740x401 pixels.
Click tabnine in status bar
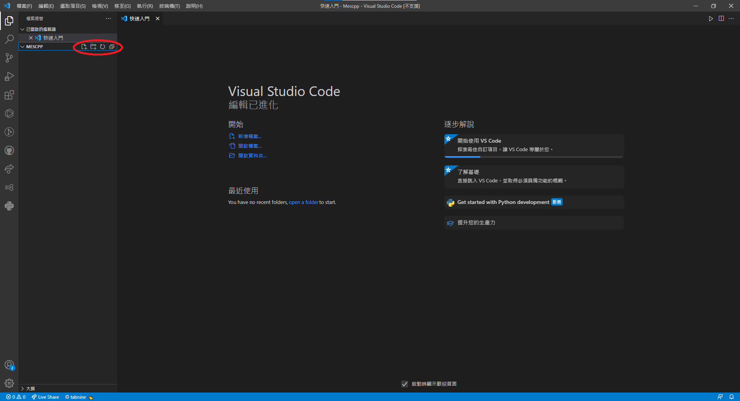pyautogui.click(x=79, y=397)
